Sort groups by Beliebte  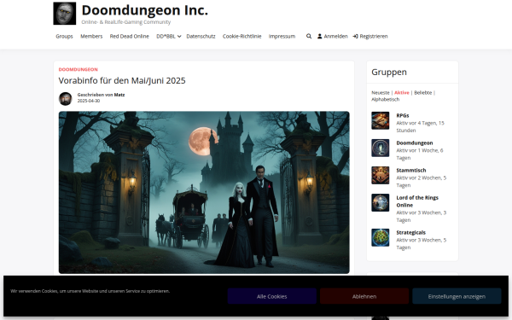(423, 93)
